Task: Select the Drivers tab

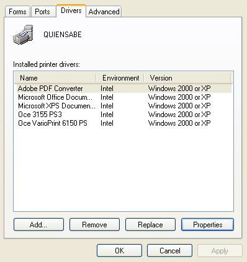Action: [71, 11]
